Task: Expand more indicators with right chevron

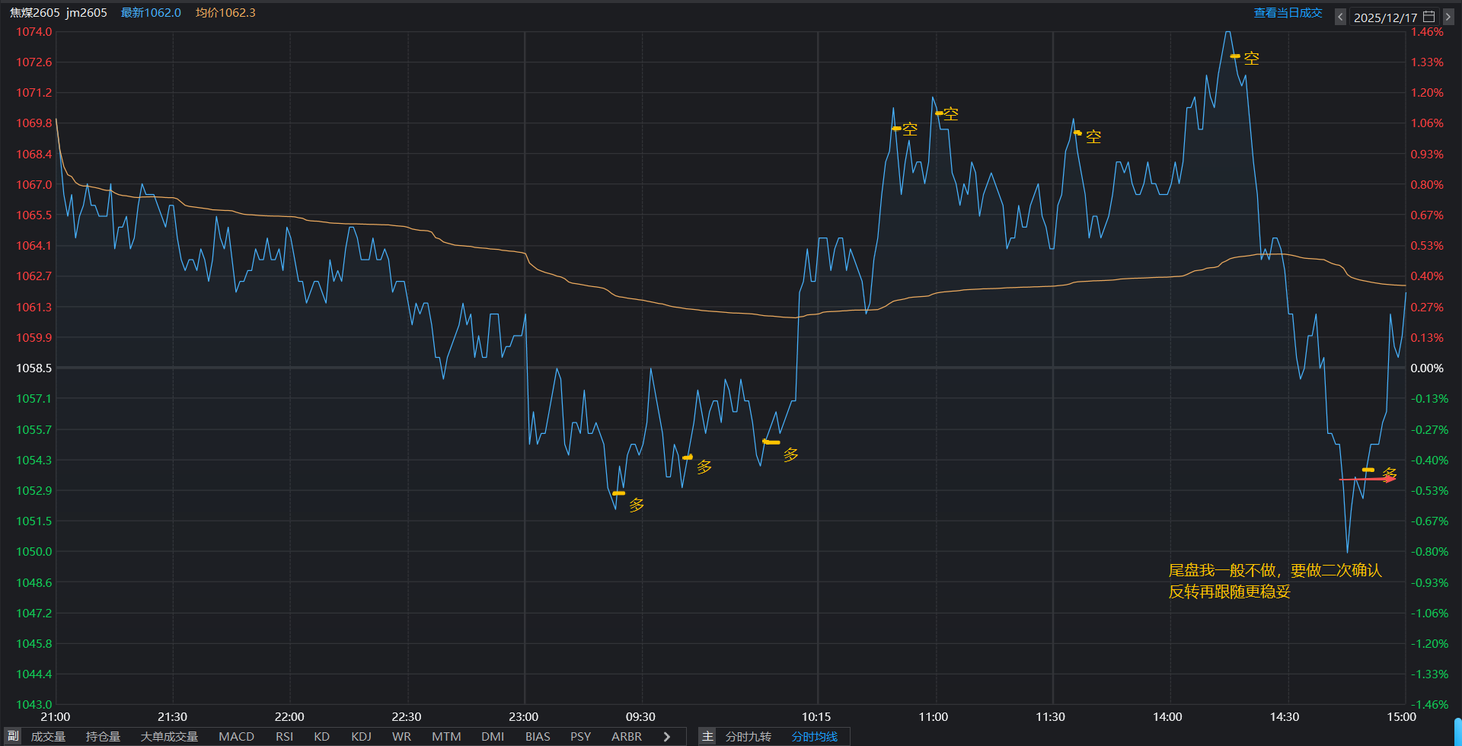Action: 667,736
